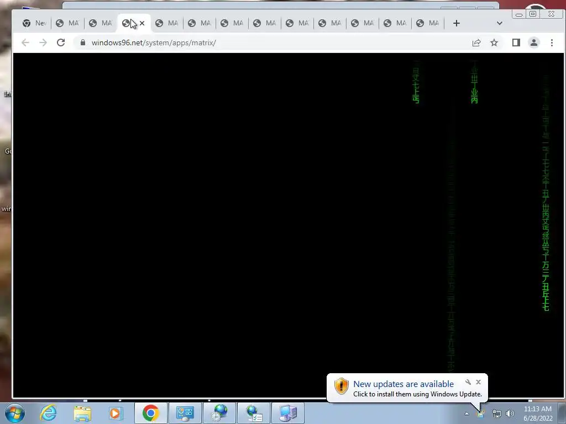Viewport: 566px width, 424px height.
Task: Close the currently active Chrome tab
Action: click(142, 23)
